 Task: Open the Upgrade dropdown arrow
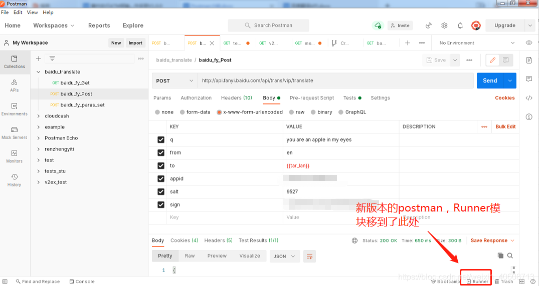tap(530, 25)
